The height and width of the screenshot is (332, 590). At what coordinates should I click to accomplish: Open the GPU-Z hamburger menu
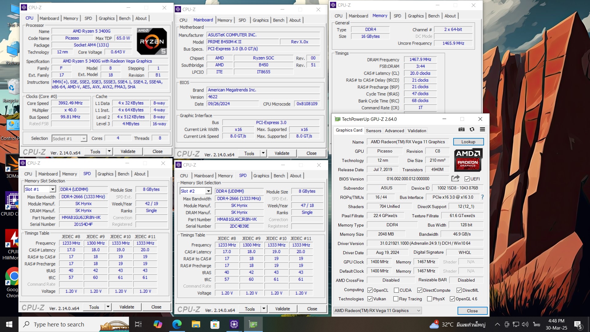click(482, 129)
